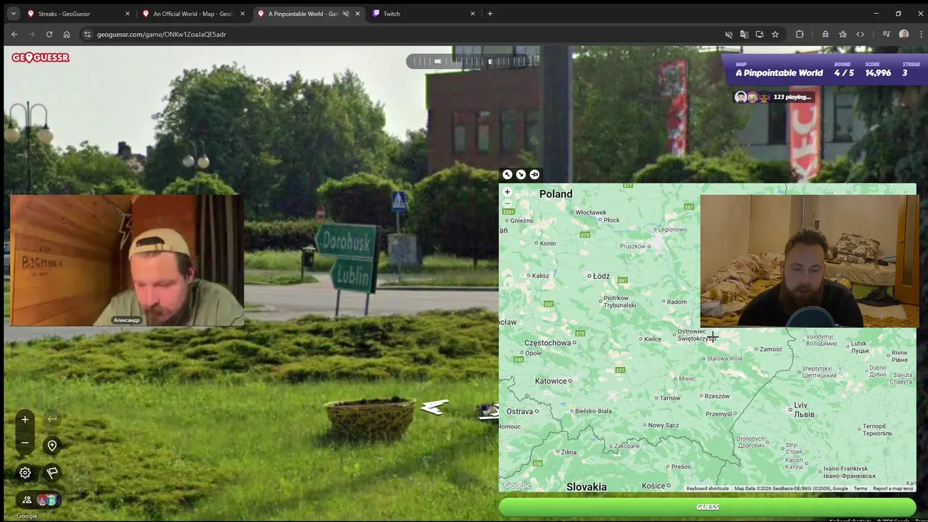Open the code brackets extension

coord(860,34)
